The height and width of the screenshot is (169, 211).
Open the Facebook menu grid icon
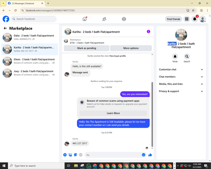tap(187, 19)
